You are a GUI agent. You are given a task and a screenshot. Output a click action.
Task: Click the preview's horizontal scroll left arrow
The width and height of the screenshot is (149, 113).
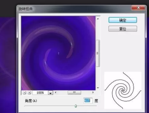tap(56, 92)
